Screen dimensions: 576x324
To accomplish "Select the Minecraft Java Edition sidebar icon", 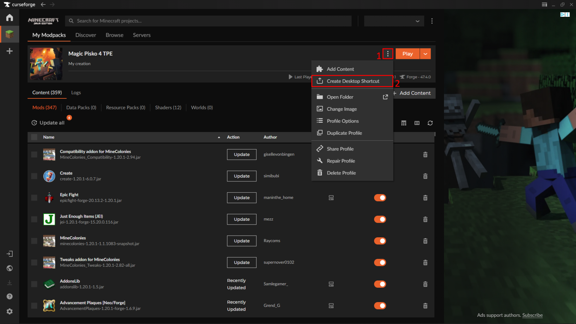I will pyautogui.click(x=10, y=34).
